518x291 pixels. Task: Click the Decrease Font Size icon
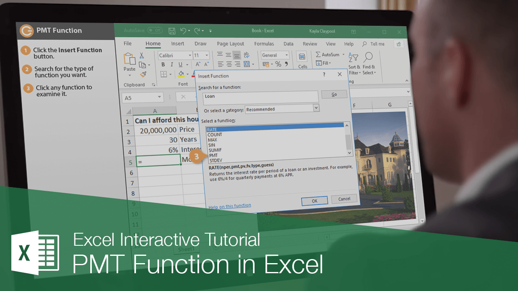[206, 65]
